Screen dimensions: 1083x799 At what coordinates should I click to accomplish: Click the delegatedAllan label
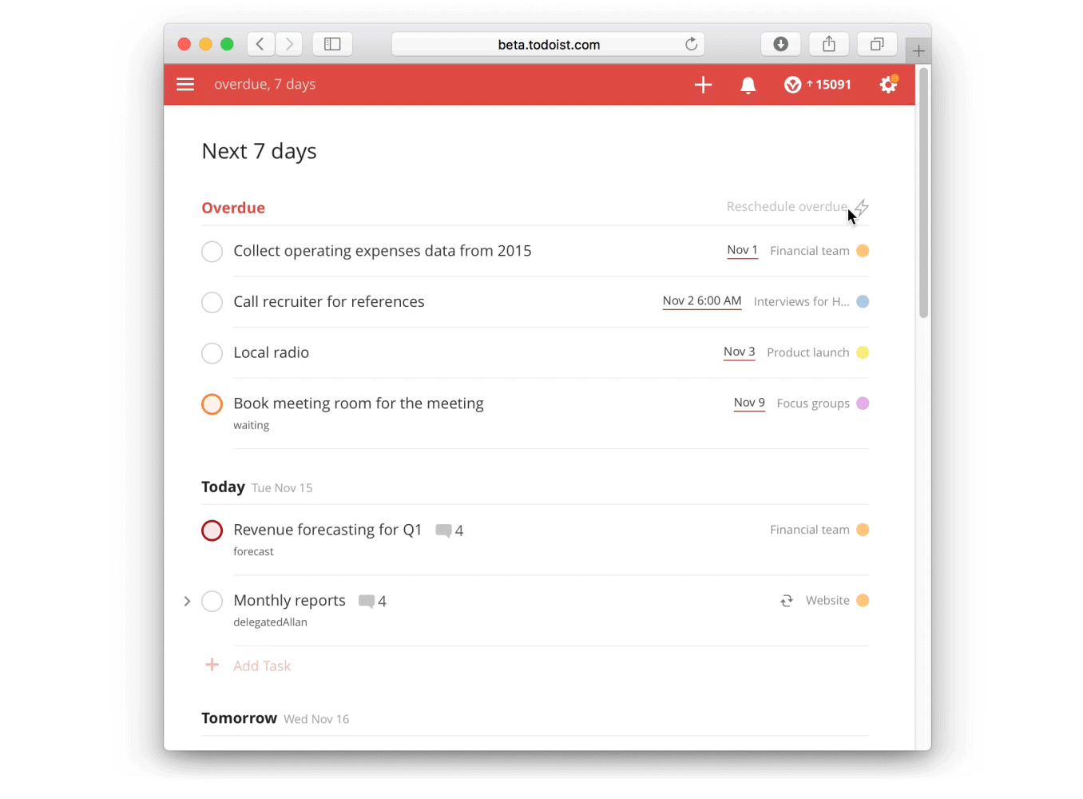point(270,622)
